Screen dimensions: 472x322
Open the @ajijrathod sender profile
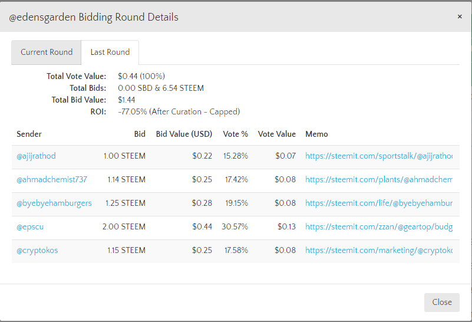(x=36, y=156)
